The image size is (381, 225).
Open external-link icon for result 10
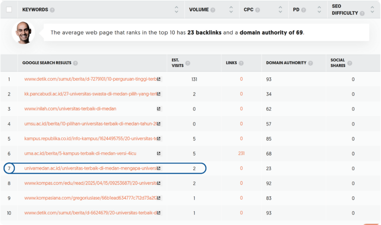(159, 213)
